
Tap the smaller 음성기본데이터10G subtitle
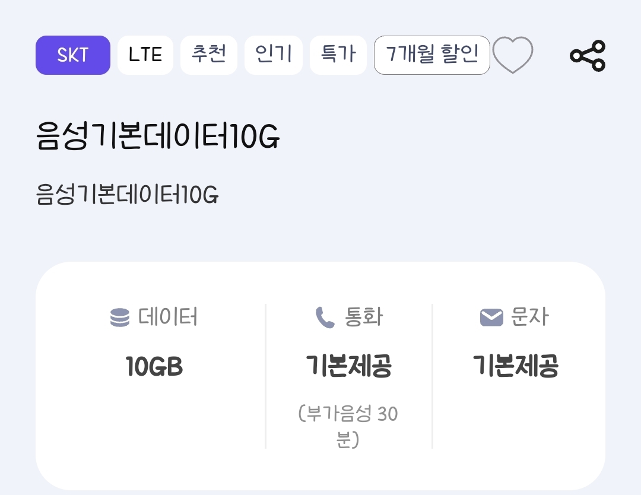pos(128,195)
